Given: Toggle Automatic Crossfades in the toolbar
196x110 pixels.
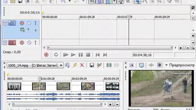Looking at the screenshot, I should [99, 2].
